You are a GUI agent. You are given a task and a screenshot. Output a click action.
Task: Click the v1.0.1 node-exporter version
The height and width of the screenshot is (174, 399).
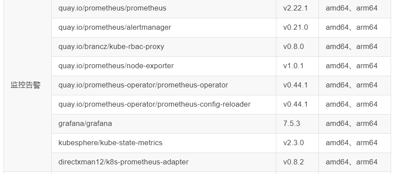[x=293, y=66]
